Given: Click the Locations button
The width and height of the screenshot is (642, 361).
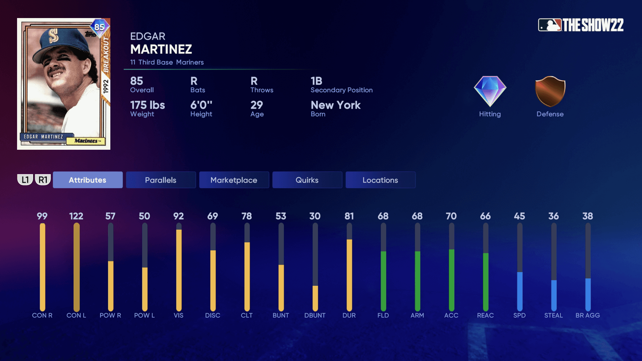Looking at the screenshot, I should click(380, 179).
